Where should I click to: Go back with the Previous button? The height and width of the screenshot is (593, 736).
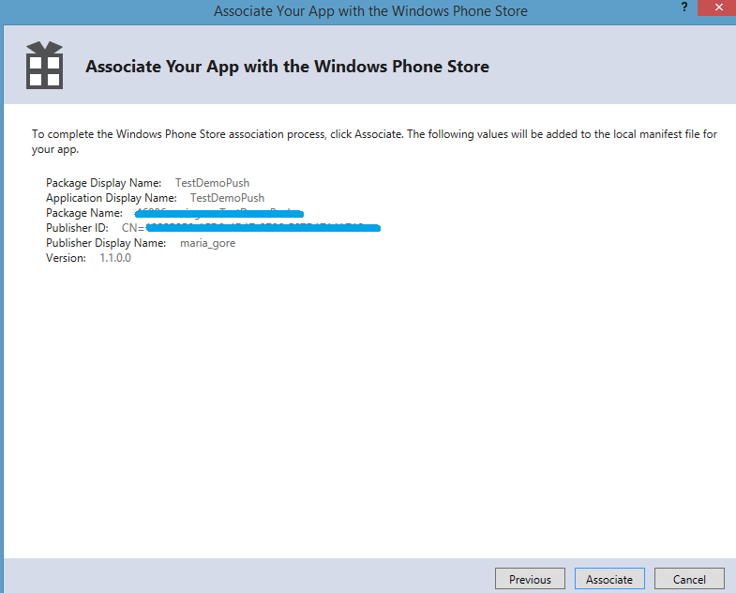coord(530,579)
